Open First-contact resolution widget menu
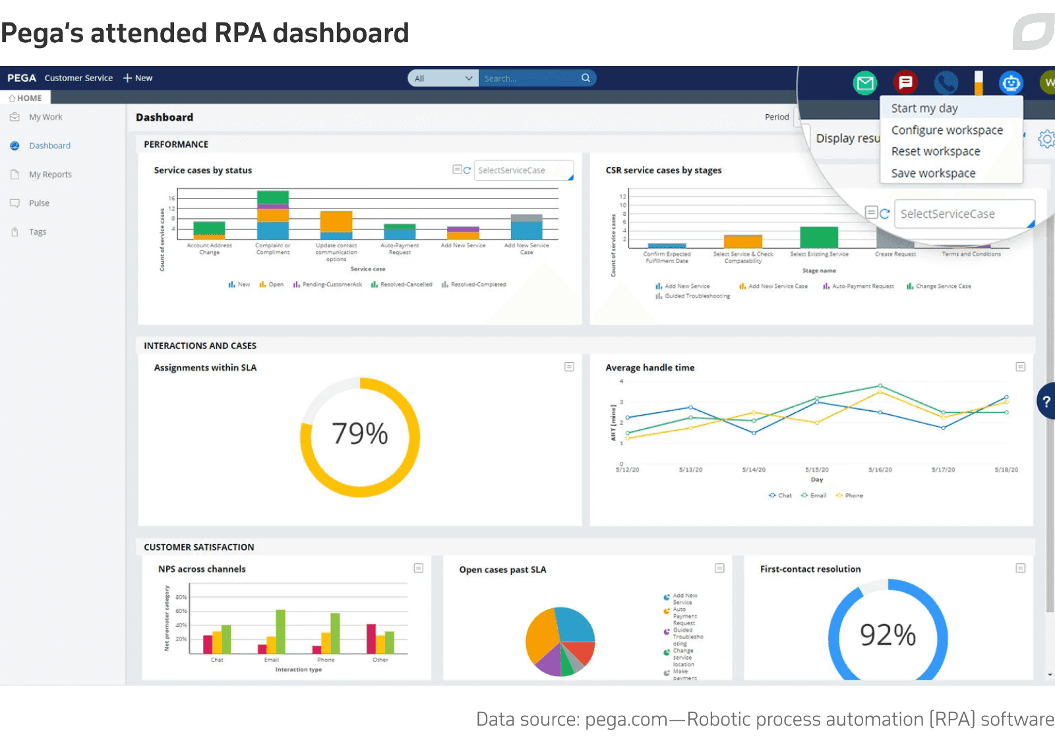Screen dimensions: 1055x752 pos(1020,568)
